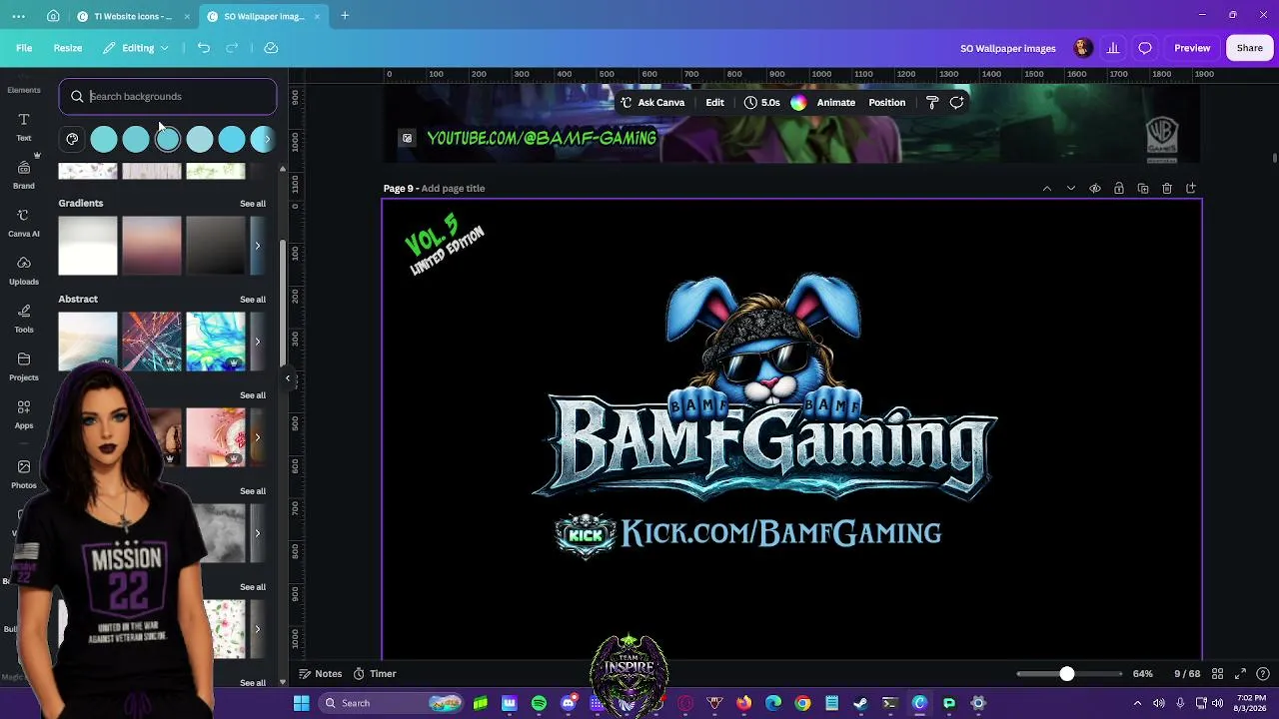Screen dimensions: 1279x719
Task: Show more background color swatches
Action: (265, 139)
